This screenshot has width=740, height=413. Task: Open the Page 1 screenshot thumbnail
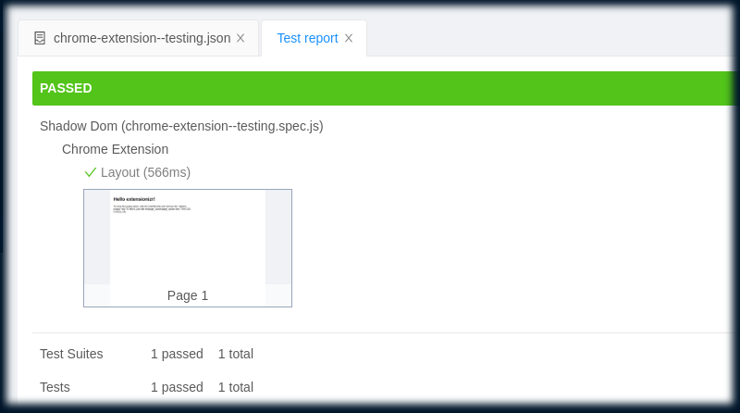click(188, 248)
